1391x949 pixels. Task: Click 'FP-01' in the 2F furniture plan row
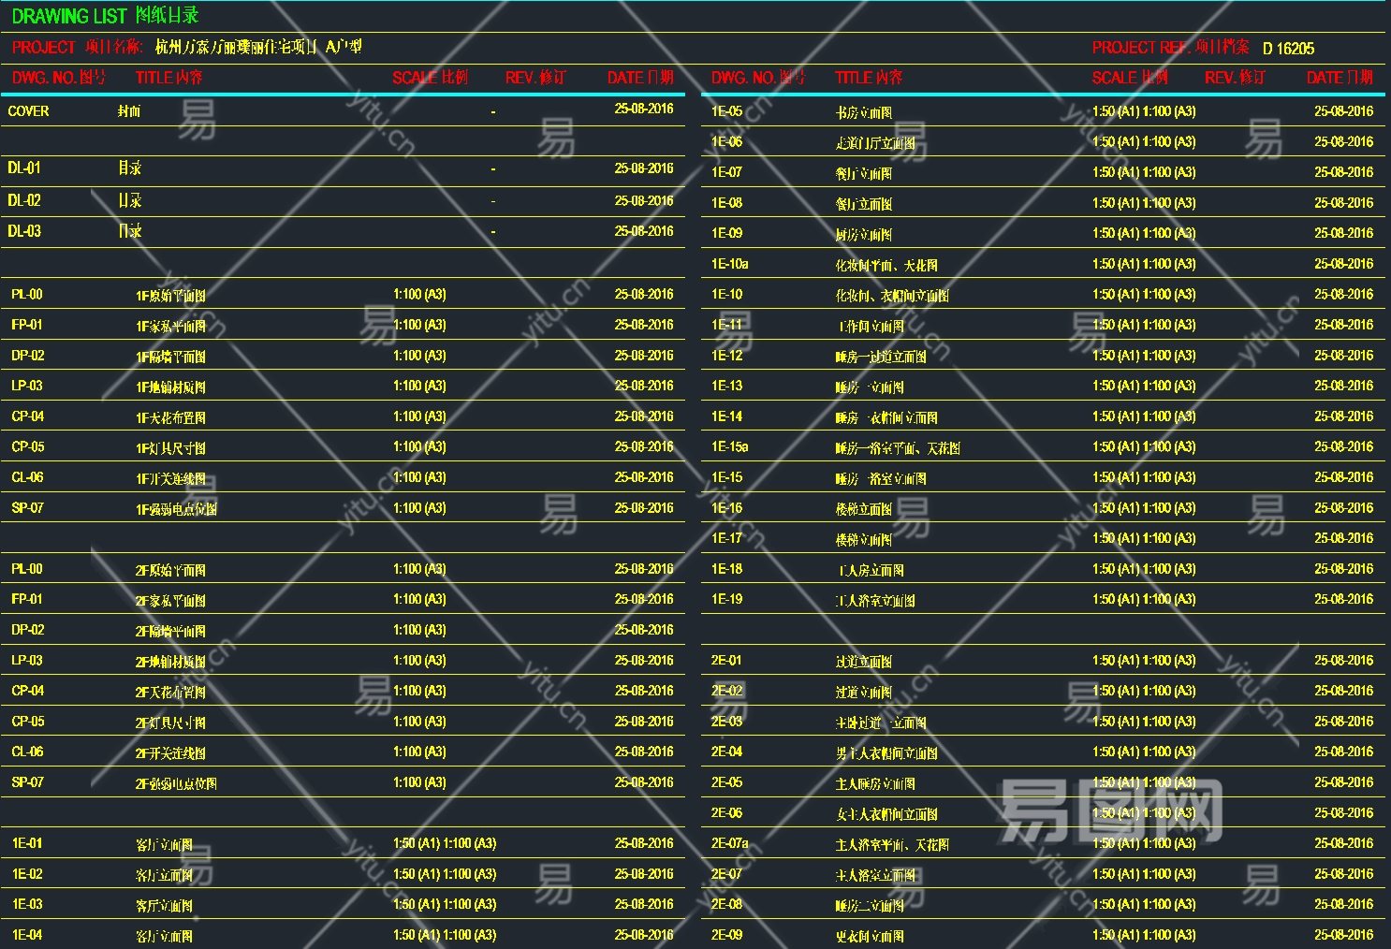tap(27, 599)
